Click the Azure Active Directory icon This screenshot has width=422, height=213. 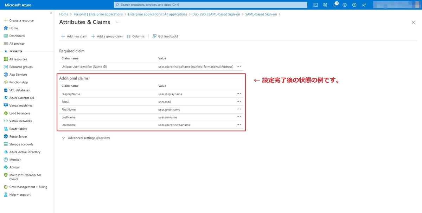(x=6, y=152)
